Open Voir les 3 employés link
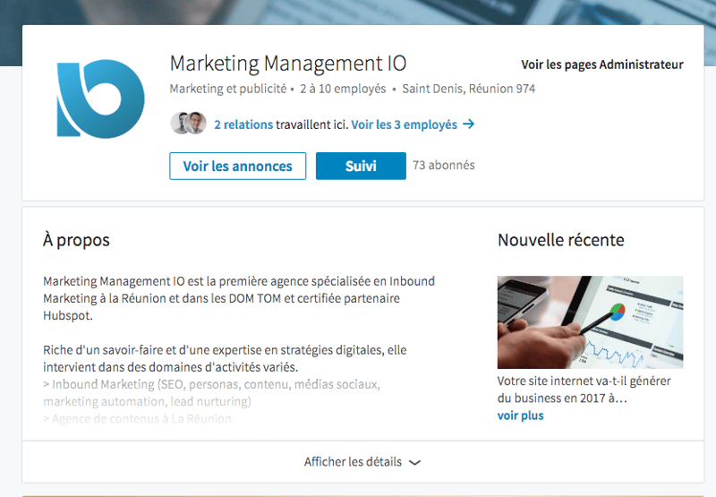The width and height of the screenshot is (716, 497). [405, 124]
